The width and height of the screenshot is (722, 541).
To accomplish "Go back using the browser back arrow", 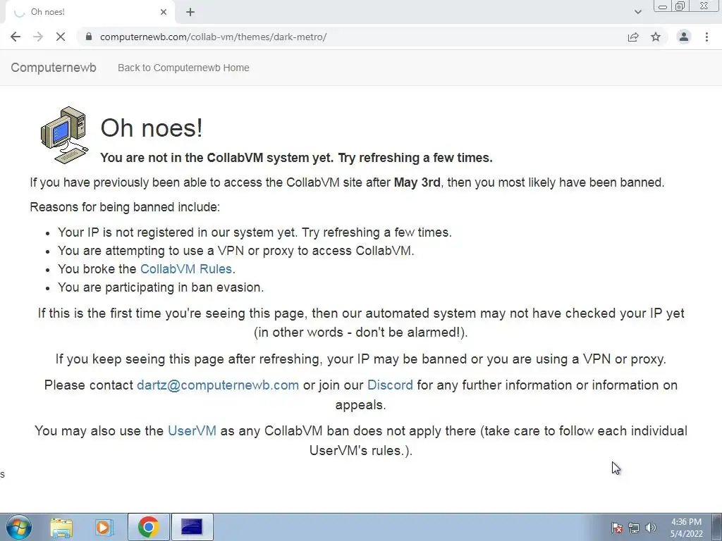I will (x=16, y=37).
